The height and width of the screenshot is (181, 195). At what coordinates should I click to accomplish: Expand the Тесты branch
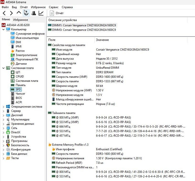pos(4,158)
